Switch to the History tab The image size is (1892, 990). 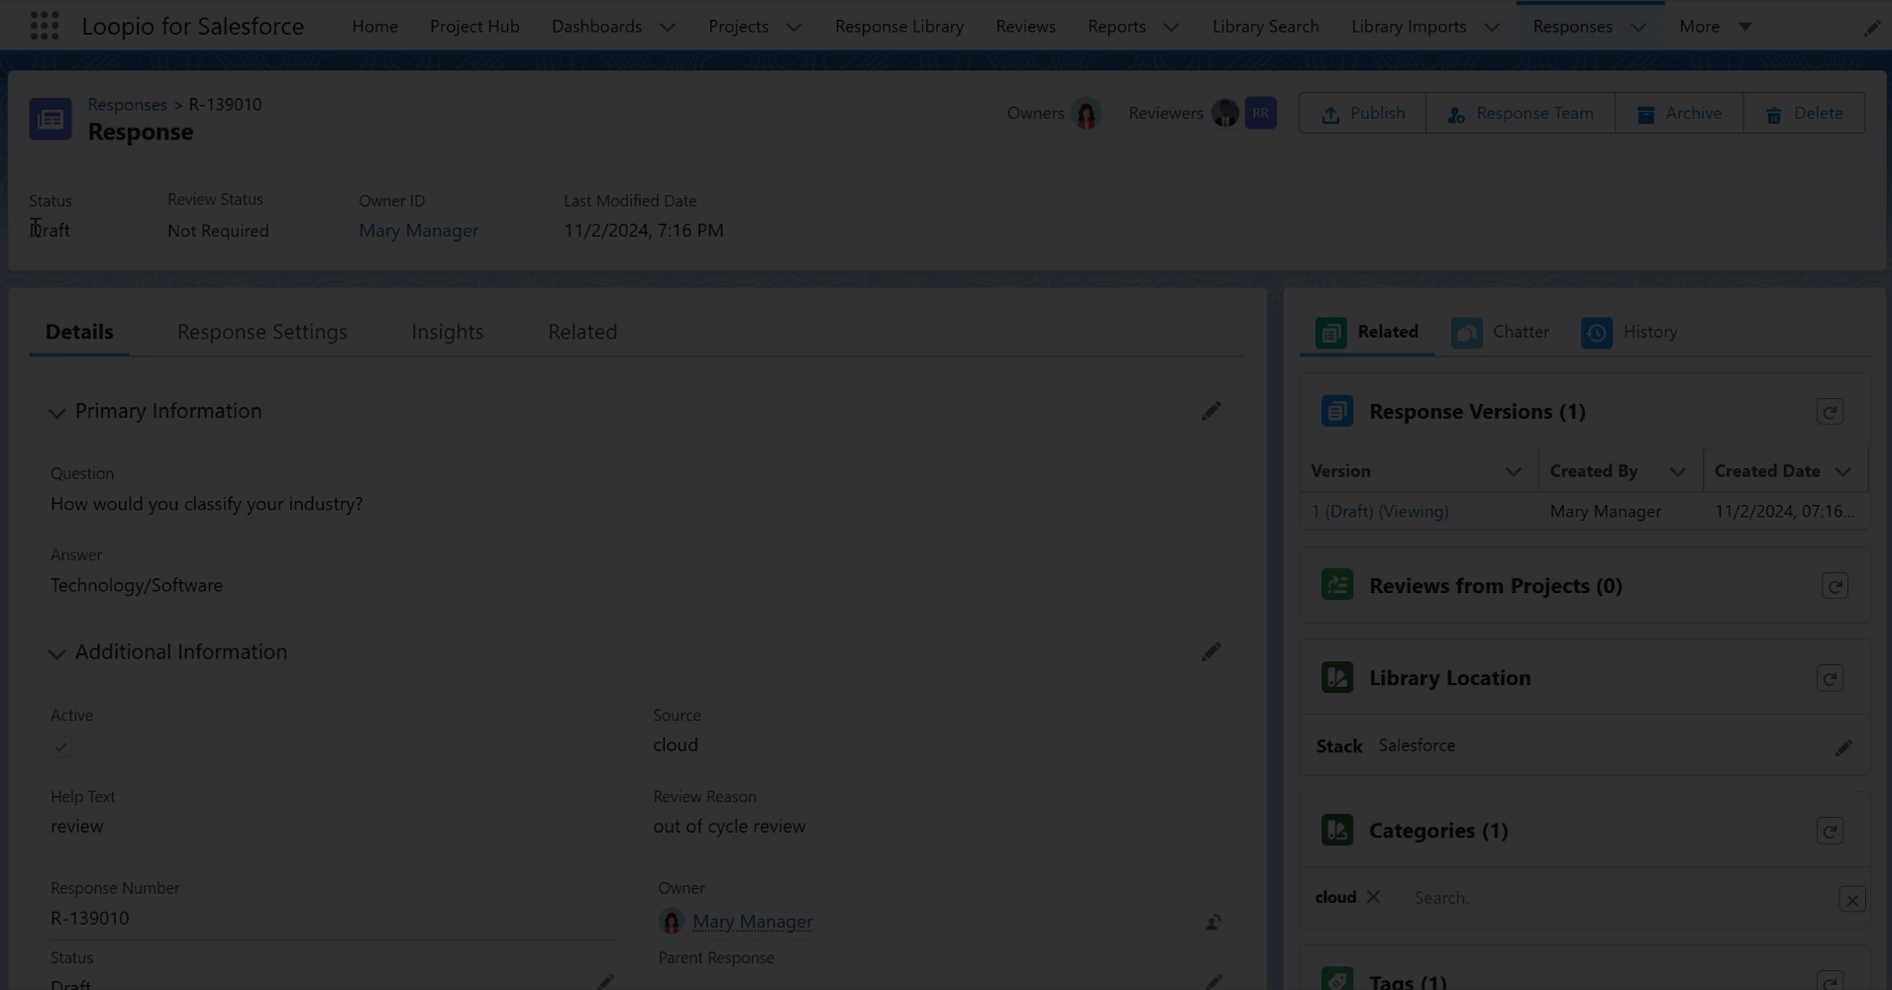pyautogui.click(x=1629, y=333)
